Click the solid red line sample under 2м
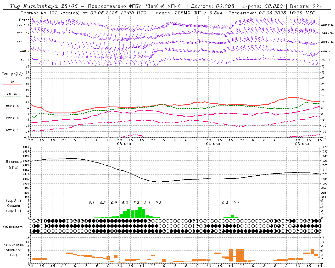 [x=12, y=85]
